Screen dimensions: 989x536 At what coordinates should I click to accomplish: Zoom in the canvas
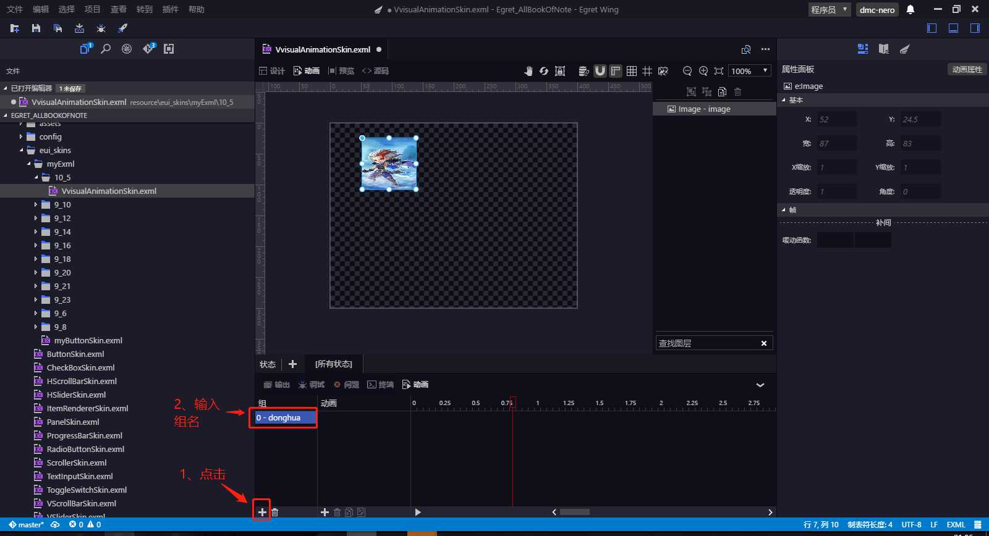coord(703,71)
